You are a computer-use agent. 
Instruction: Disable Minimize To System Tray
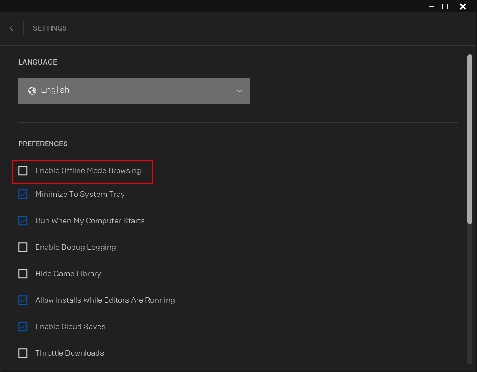click(x=23, y=194)
